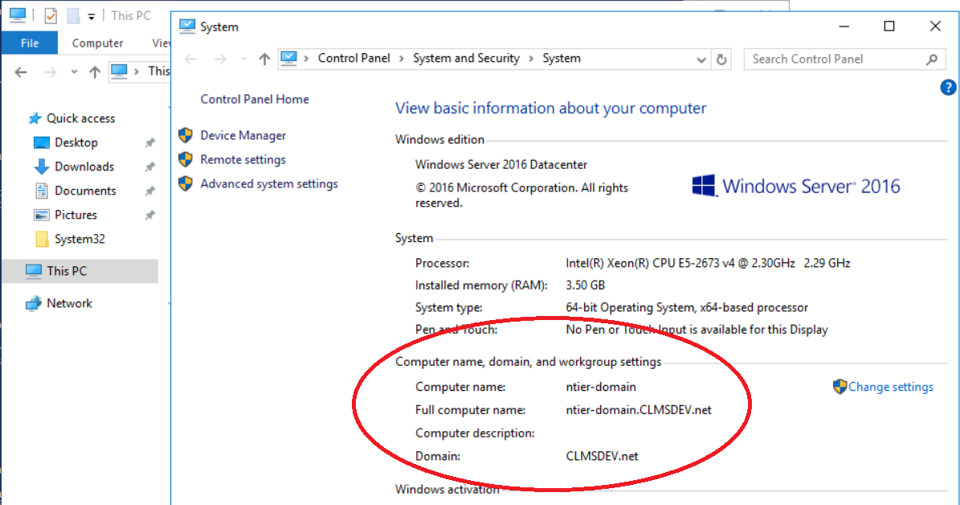The width and height of the screenshot is (960, 505).
Task: Open Remote settings link
Action: click(x=243, y=159)
